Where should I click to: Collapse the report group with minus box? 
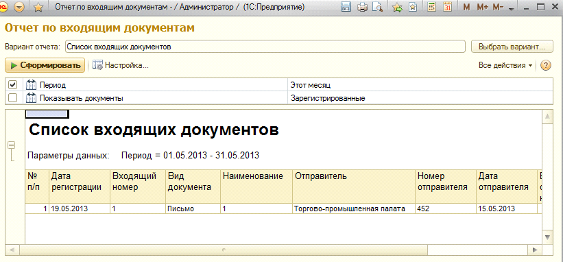coord(12,145)
